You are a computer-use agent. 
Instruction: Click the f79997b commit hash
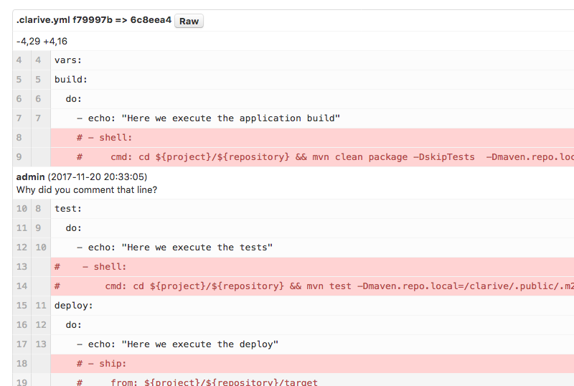93,21
